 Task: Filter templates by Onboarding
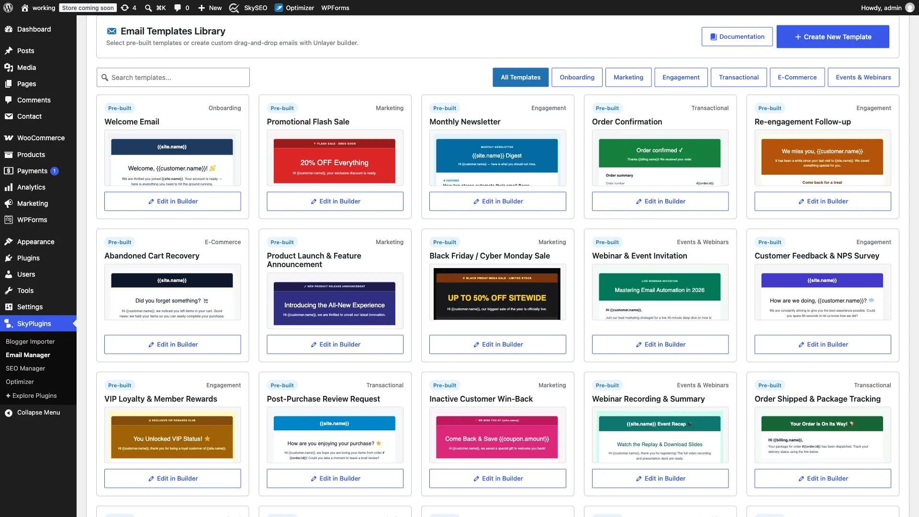coord(577,77)
